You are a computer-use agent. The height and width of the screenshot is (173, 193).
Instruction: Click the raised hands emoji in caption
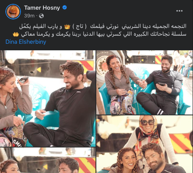16,34
